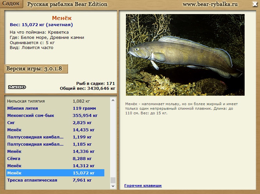Click the orange Менёк fish title
The width and height of the screenshot is (260, 194).
(x=62, y=18)
